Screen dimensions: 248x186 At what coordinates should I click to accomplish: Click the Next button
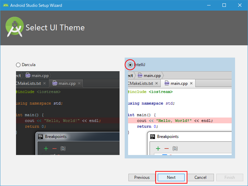(x=171, y=177)
